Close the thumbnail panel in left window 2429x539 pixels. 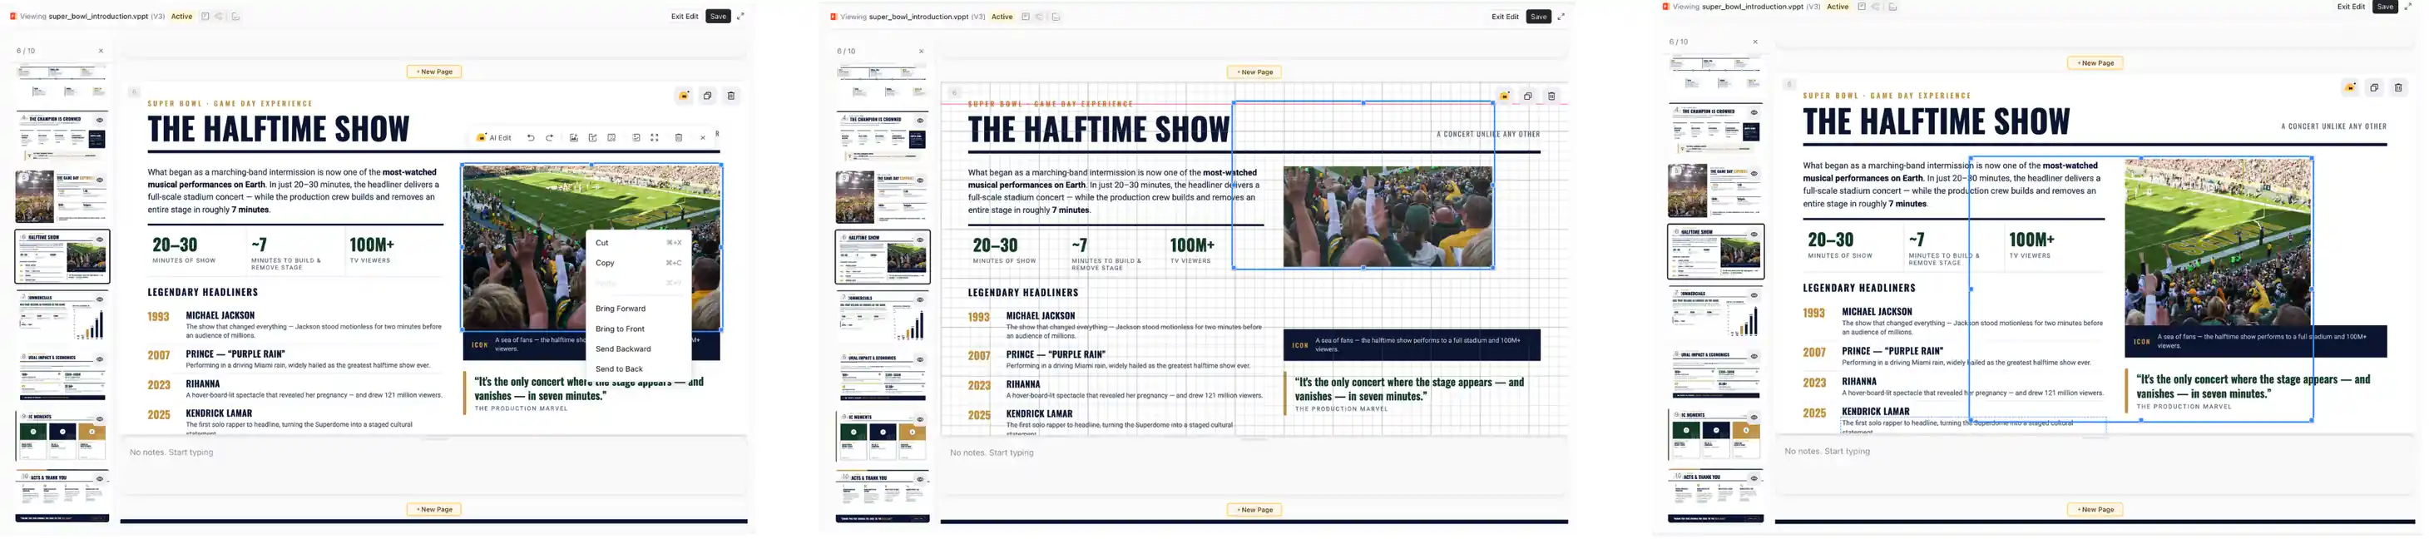101,51
